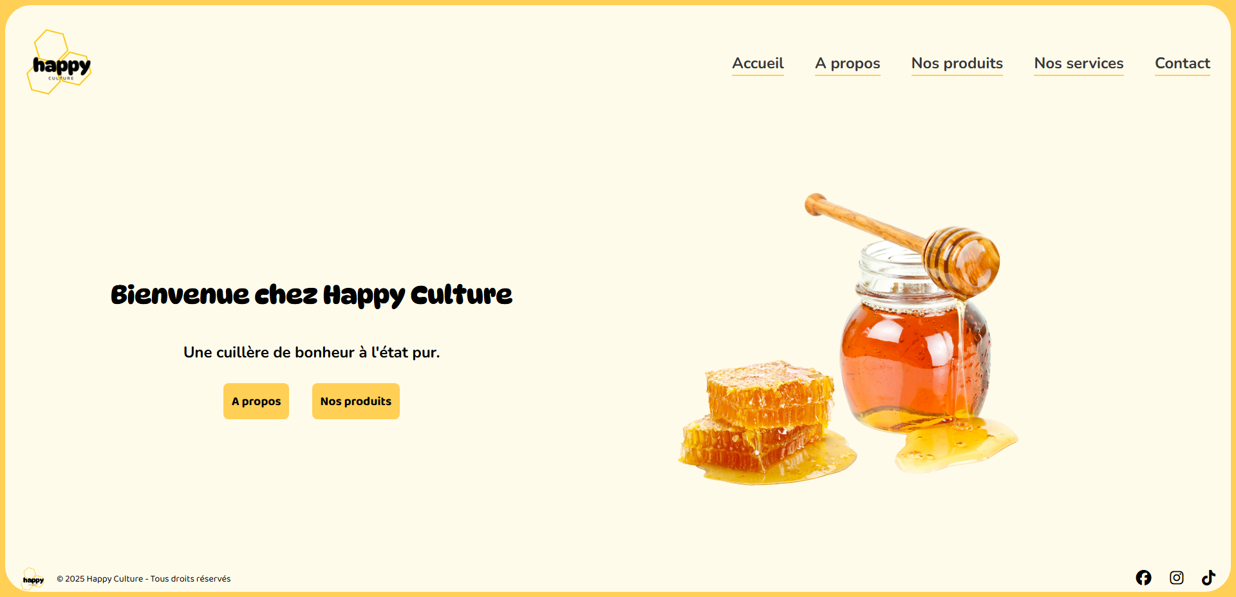
Task: Click the Une cuillère de bonheur tagline
Action: click(312, 352)
